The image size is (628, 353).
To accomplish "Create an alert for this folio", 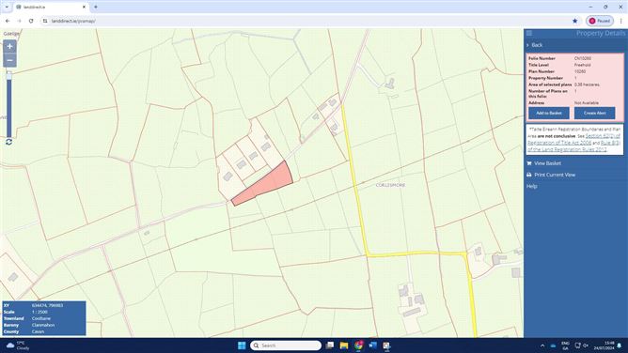I will point(595,114).
